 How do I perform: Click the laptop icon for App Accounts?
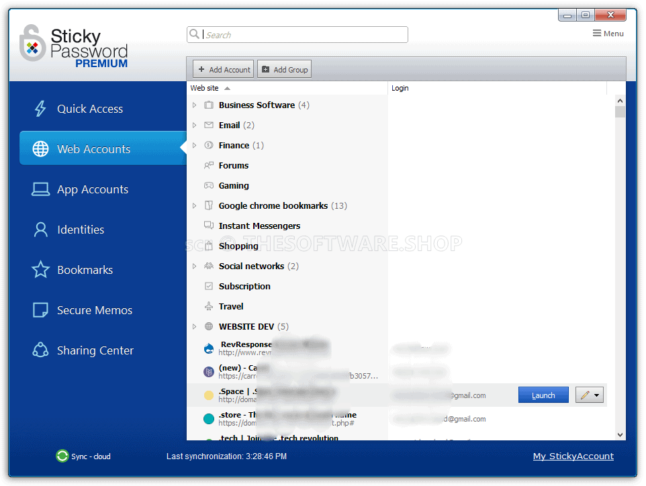pos(40,189)
